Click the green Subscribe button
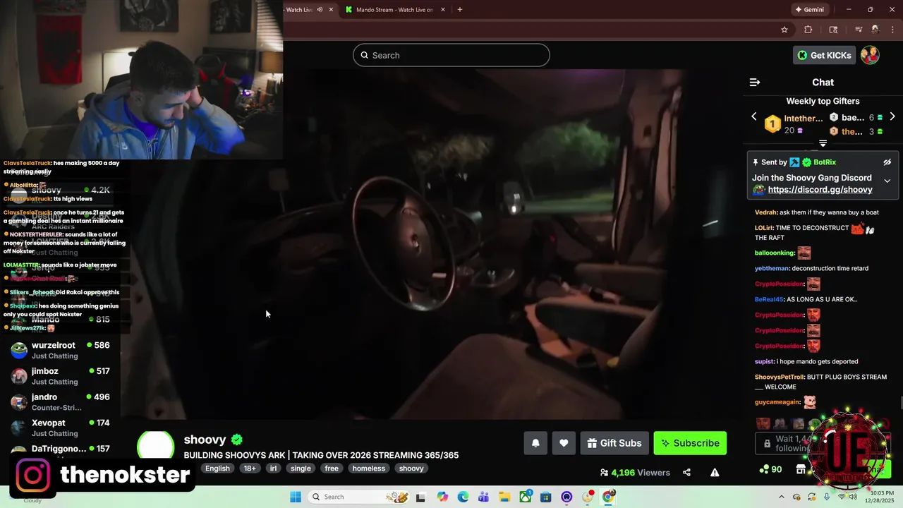 coord(690,443)
